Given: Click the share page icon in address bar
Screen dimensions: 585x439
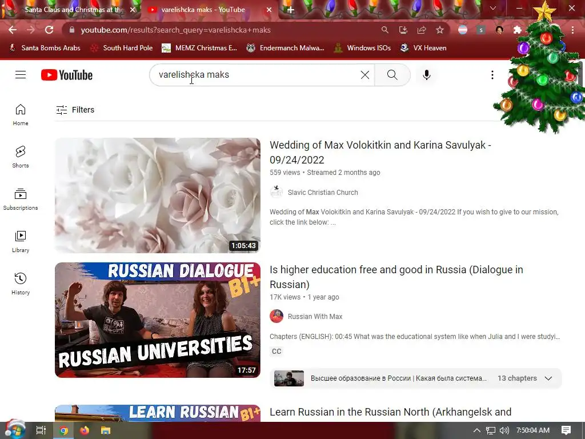Looking at the screenshot, I should 421,30.
